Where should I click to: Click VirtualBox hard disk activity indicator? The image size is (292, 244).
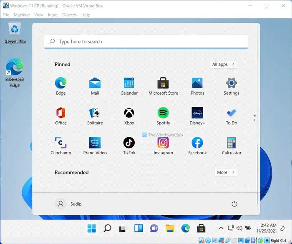pyautogui.click(x=201, y=241)
